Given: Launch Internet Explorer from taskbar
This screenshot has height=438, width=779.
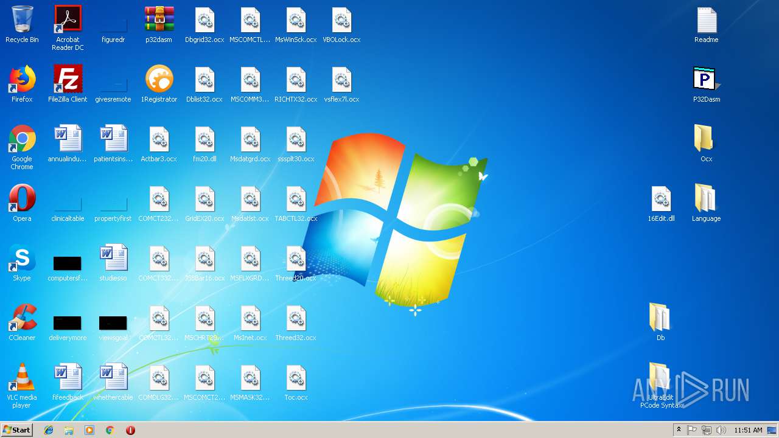Looking at the screenshot, I should (49, 430).
